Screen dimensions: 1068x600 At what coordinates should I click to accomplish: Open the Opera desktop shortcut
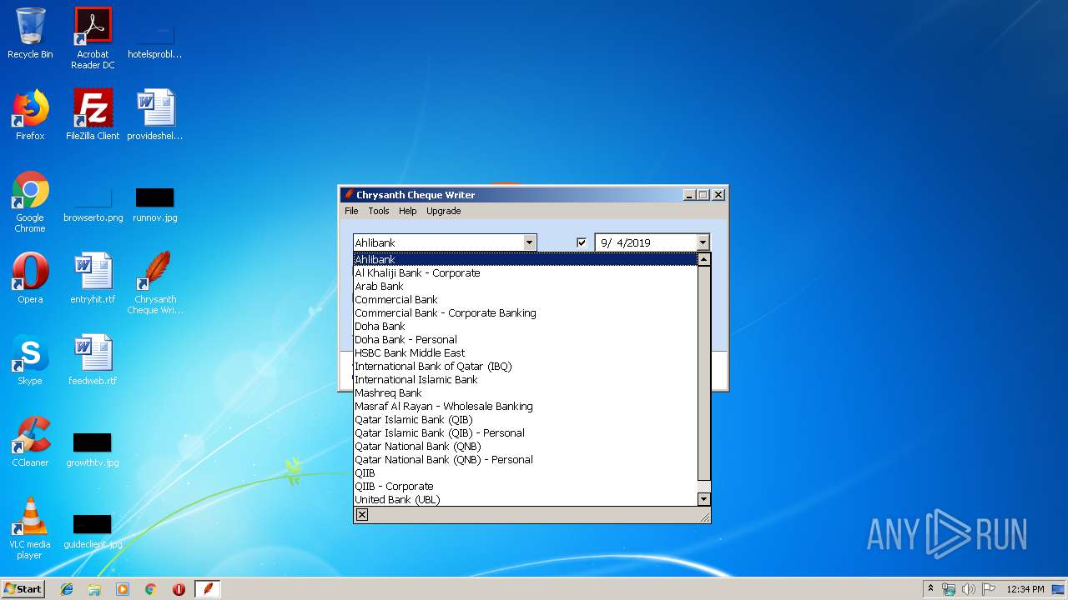coord(30,278)
